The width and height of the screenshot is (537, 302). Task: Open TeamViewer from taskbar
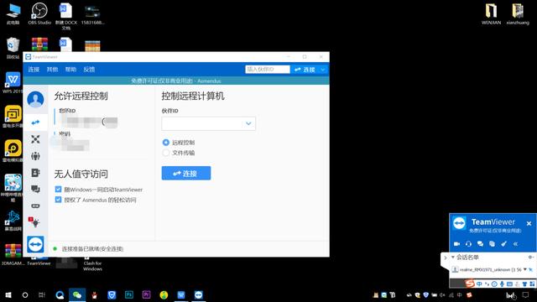point(198,294)
